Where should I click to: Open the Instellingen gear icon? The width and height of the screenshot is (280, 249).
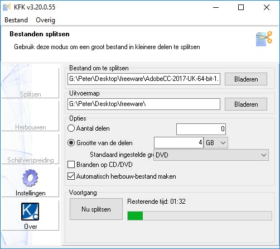pyautogui.click(x=30, y=178)
